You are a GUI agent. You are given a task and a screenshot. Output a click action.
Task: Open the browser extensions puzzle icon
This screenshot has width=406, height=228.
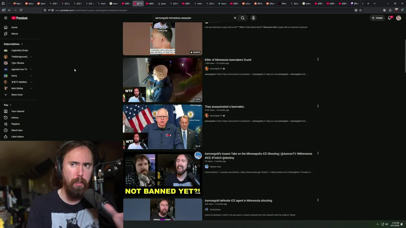390,10
